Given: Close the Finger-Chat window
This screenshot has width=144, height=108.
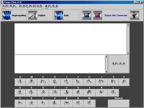Looking at the screenshot, I should click(x=141, y=2).
